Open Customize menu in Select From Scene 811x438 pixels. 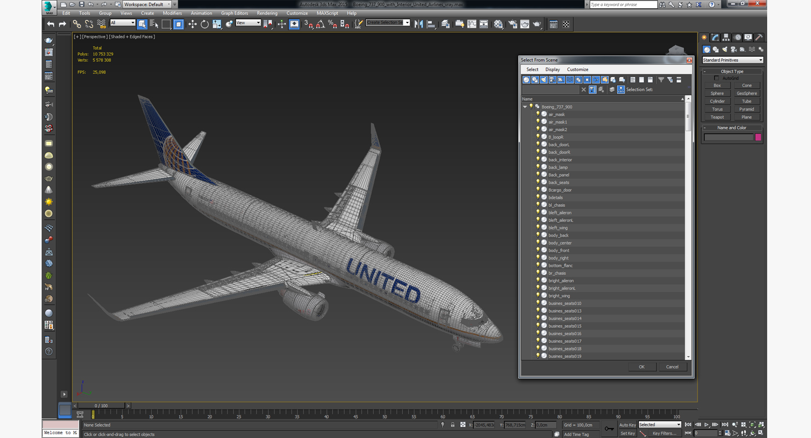pos(578,70)
